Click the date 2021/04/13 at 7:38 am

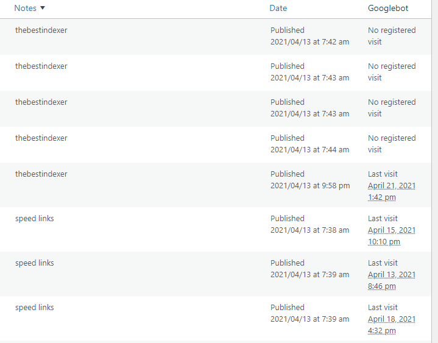(309, 230)
